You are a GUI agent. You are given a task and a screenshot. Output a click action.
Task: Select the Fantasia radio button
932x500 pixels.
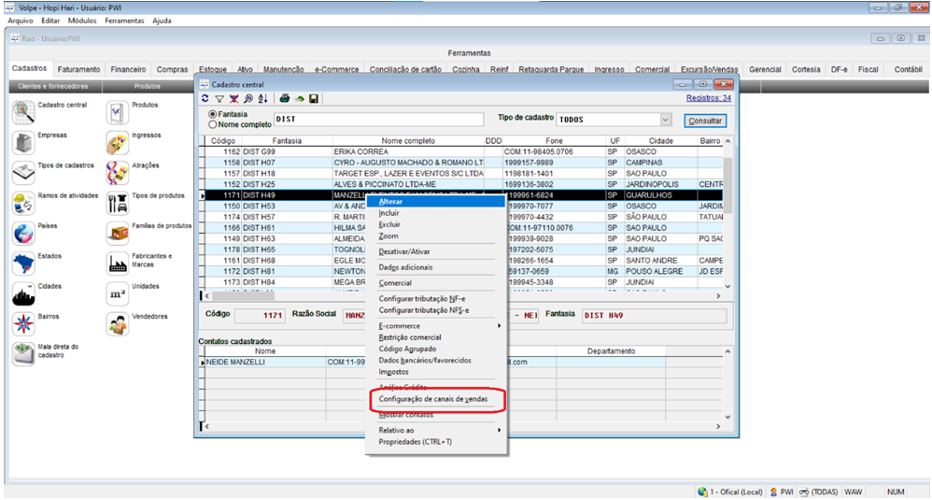(x=213, y=114)
